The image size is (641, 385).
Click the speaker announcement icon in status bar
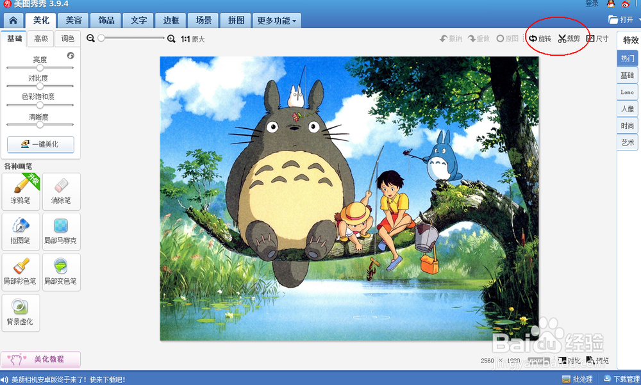[4, 380]
